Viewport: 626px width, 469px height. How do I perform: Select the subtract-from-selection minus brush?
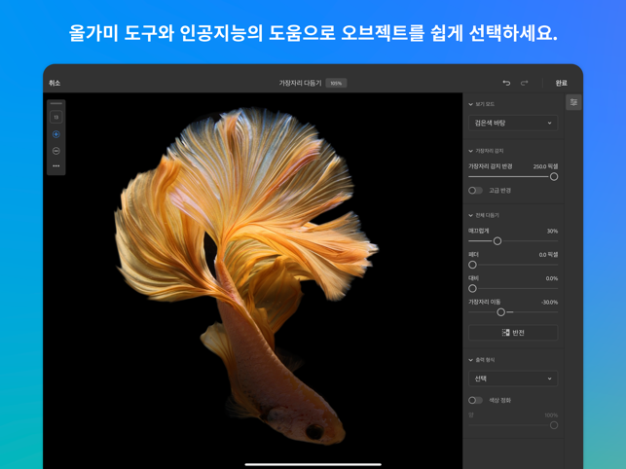(55, 151)
